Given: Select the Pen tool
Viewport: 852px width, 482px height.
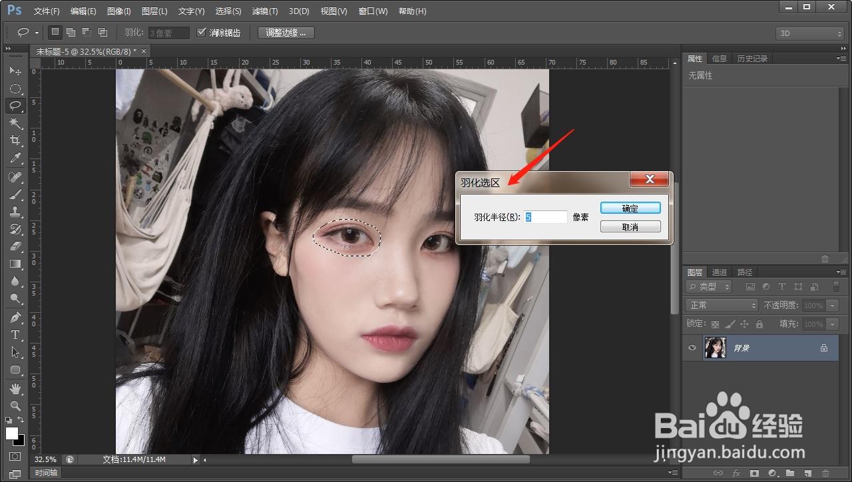Looking at the screenshot, I should point(15,318).
